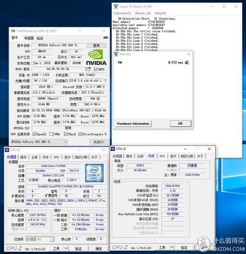Click the 核心速度 value 1167.78 MHz
The image size is (246, 254).
pos(38,215)
